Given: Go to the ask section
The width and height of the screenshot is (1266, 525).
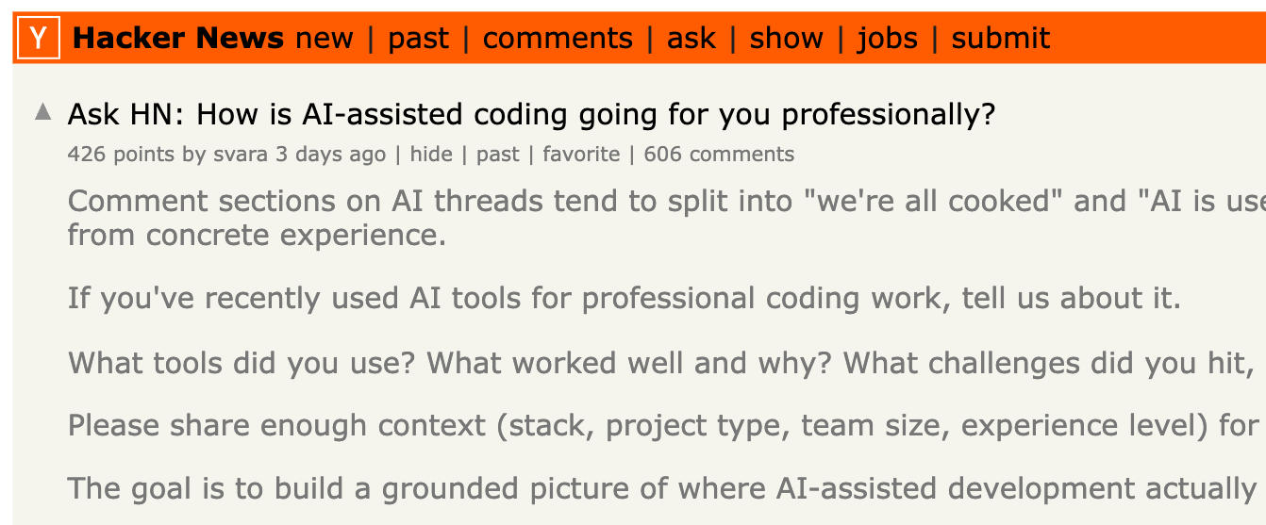Looking at the screenshot, I should (691, 39).
